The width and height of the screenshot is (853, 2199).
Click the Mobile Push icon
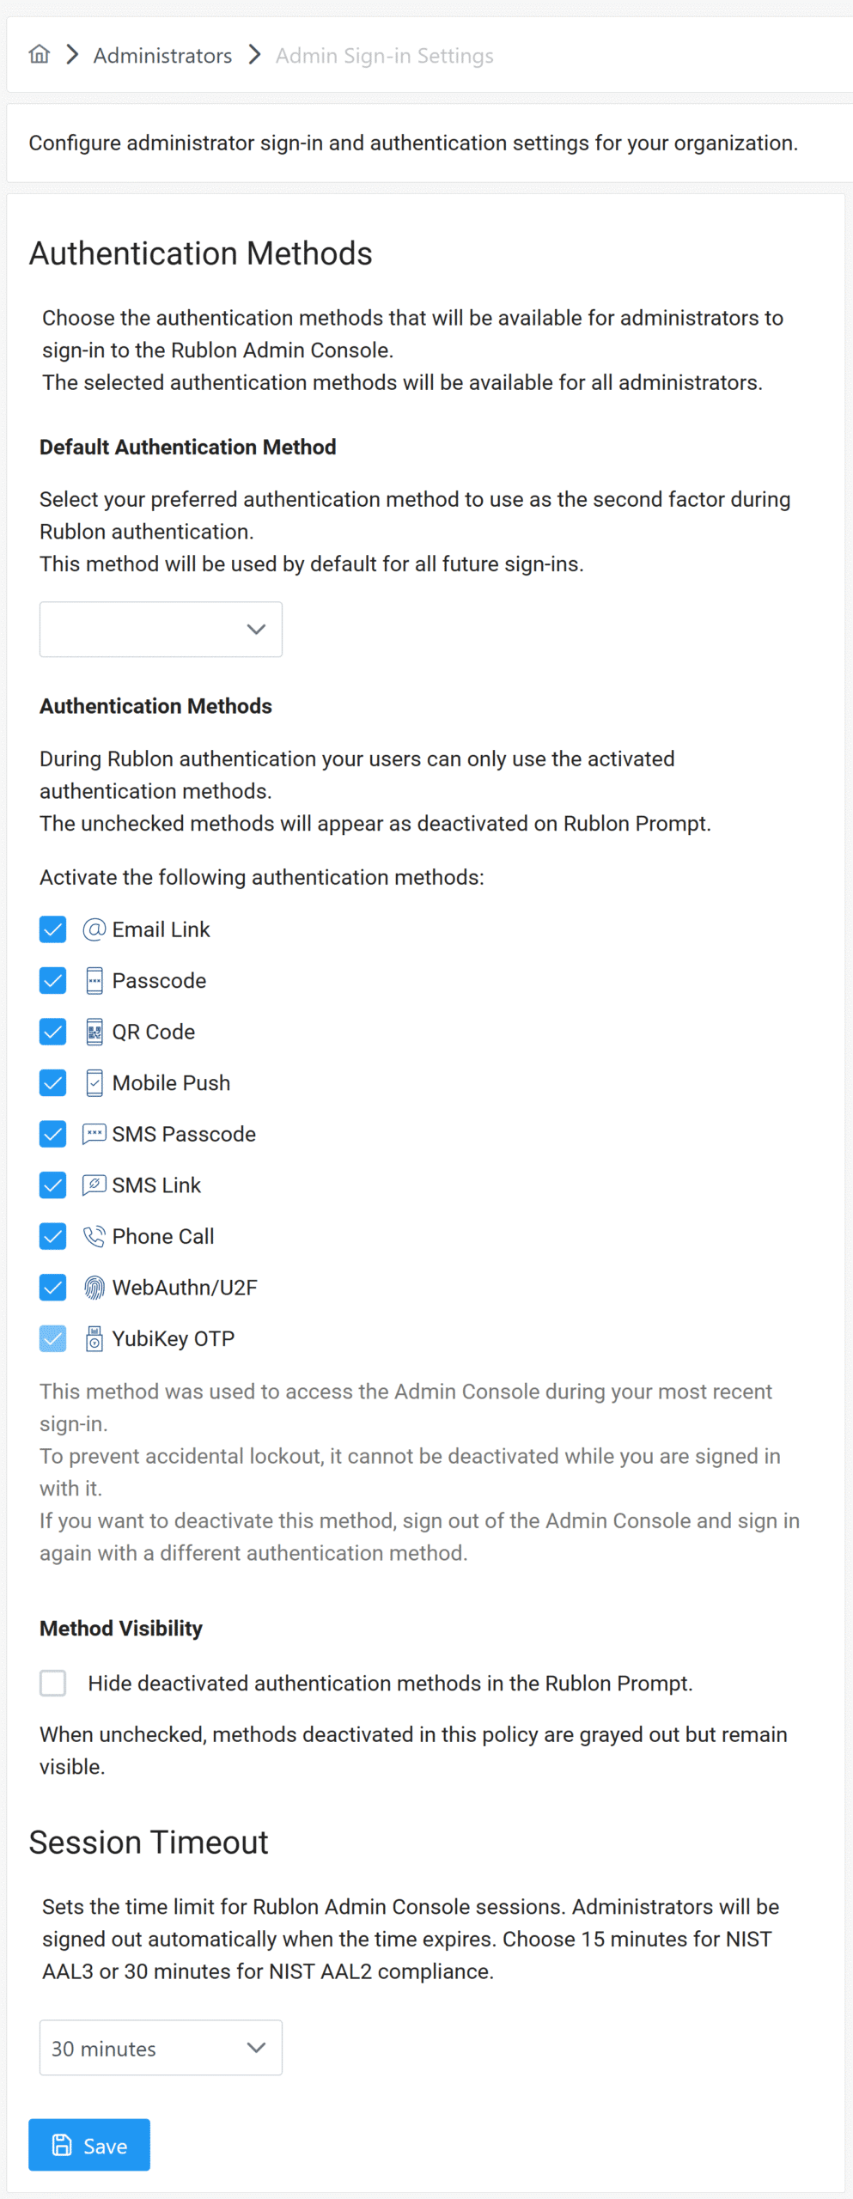click(x=94, y=1083)
